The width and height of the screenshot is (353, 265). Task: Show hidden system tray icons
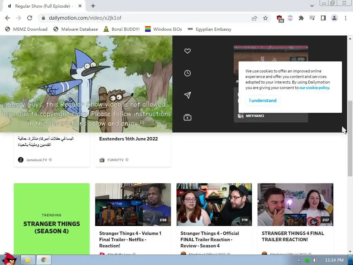tap(299, 260)
